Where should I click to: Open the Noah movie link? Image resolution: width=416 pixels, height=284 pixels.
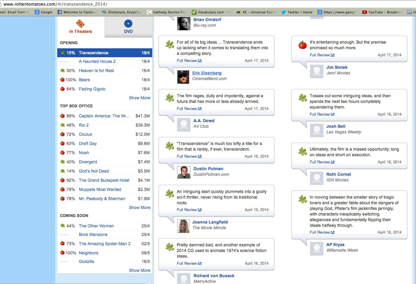[84, 153]
